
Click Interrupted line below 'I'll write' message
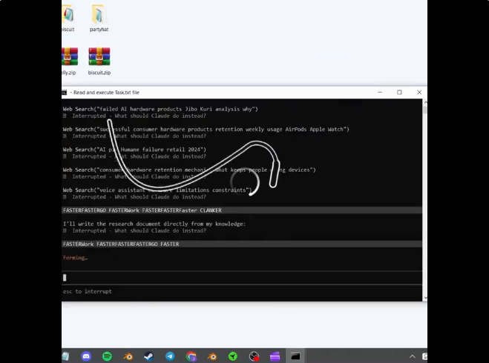click(x=134, y=230)
